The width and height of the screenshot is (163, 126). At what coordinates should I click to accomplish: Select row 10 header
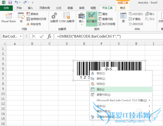[x=3, y=94]
